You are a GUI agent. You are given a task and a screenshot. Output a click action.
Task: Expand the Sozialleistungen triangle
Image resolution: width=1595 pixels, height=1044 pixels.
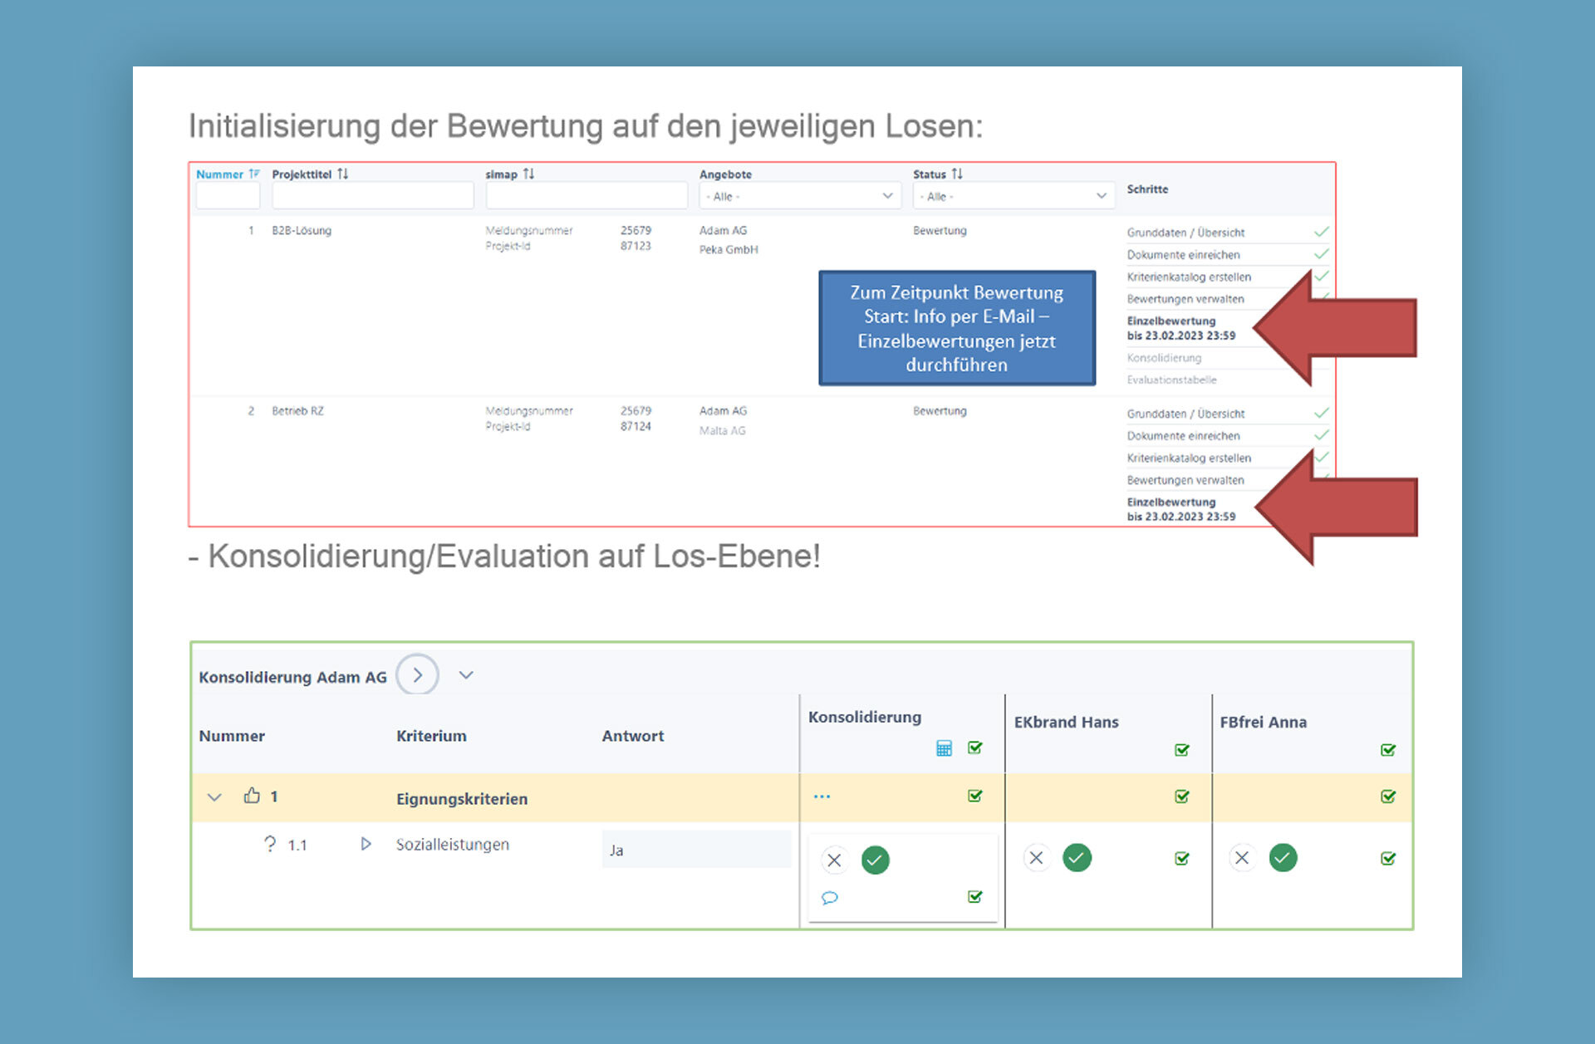point(366,844)
